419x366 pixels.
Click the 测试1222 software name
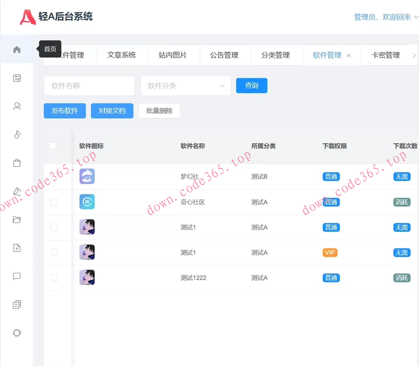[x=193, y=278]
